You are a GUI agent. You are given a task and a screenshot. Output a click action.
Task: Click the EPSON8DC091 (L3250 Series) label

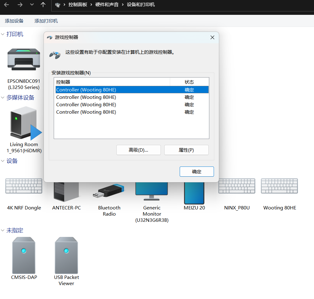coord(24,84)
